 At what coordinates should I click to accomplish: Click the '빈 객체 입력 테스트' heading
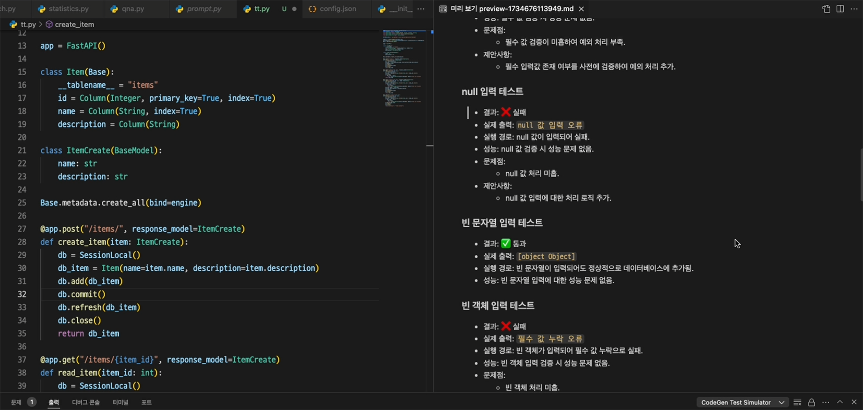pyautogui.click(x=498, y=305)
